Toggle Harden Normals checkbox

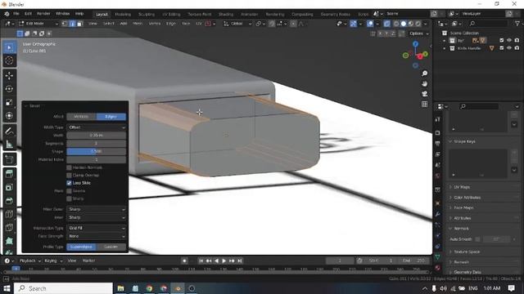coord(69,167)
